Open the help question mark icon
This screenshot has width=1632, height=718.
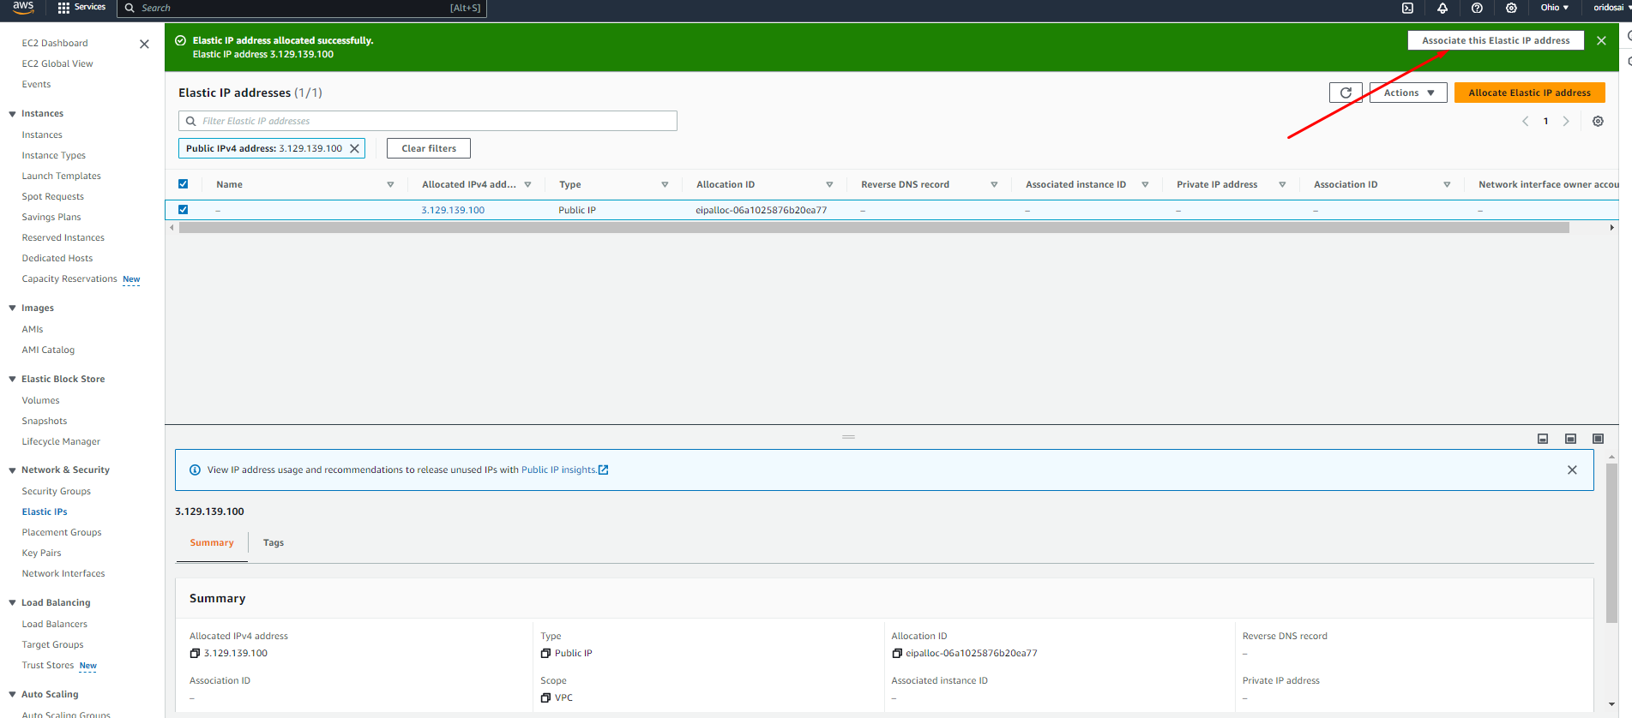(1477, 8)
